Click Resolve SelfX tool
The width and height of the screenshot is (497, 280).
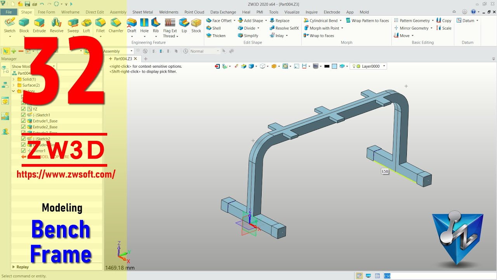[284, 28]
